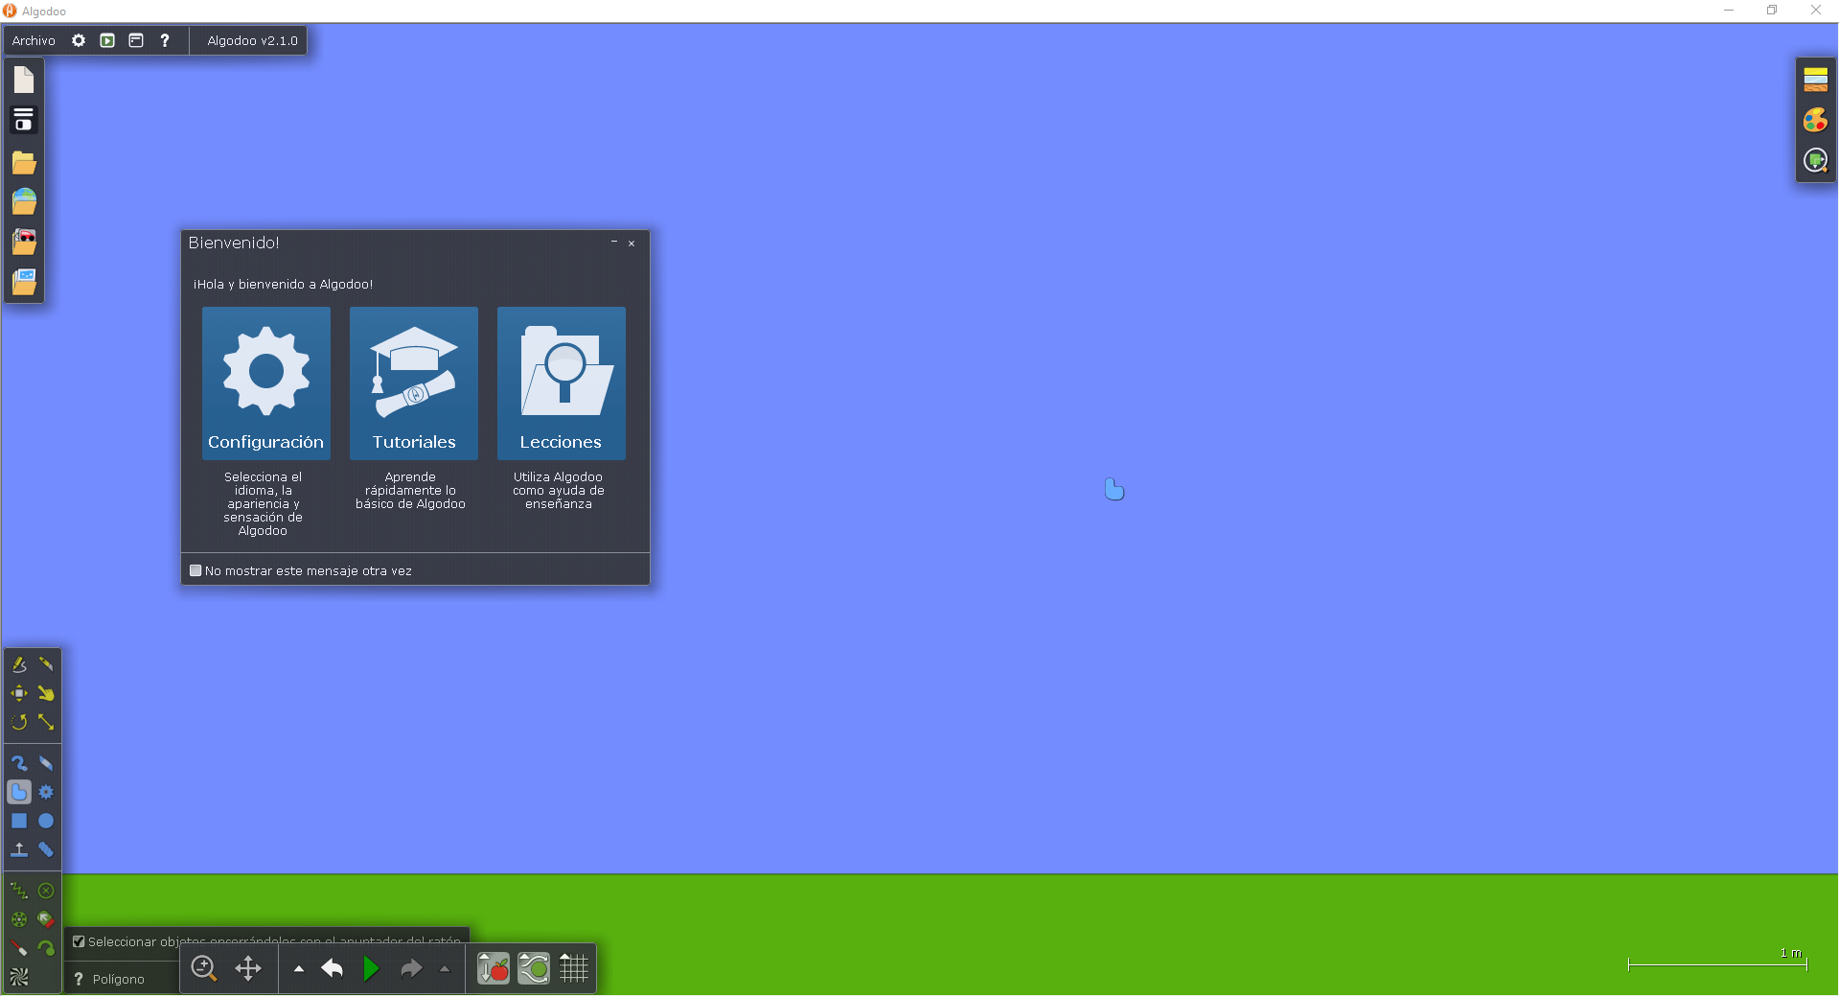Select the Fixate tool
The image size is (1839, 997).
(46, 891)
